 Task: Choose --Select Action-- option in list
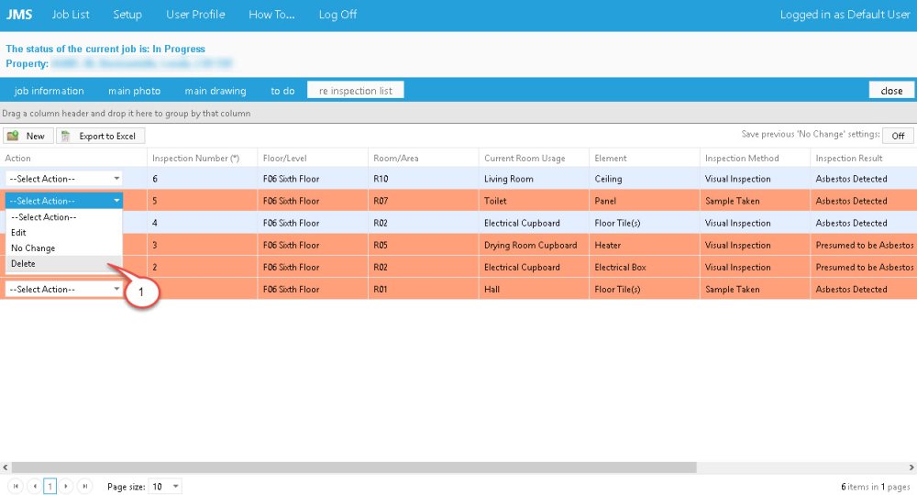tap(64, 217)
